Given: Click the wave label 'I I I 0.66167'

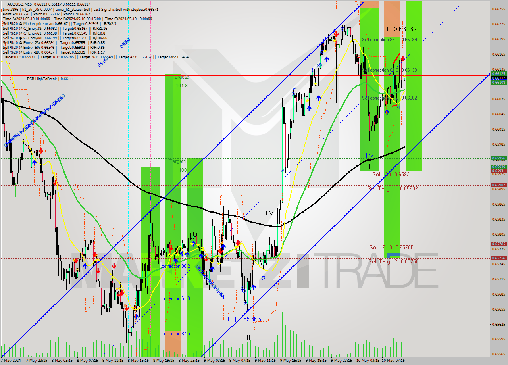Looking at the screenshot, I should click(400, 29).
